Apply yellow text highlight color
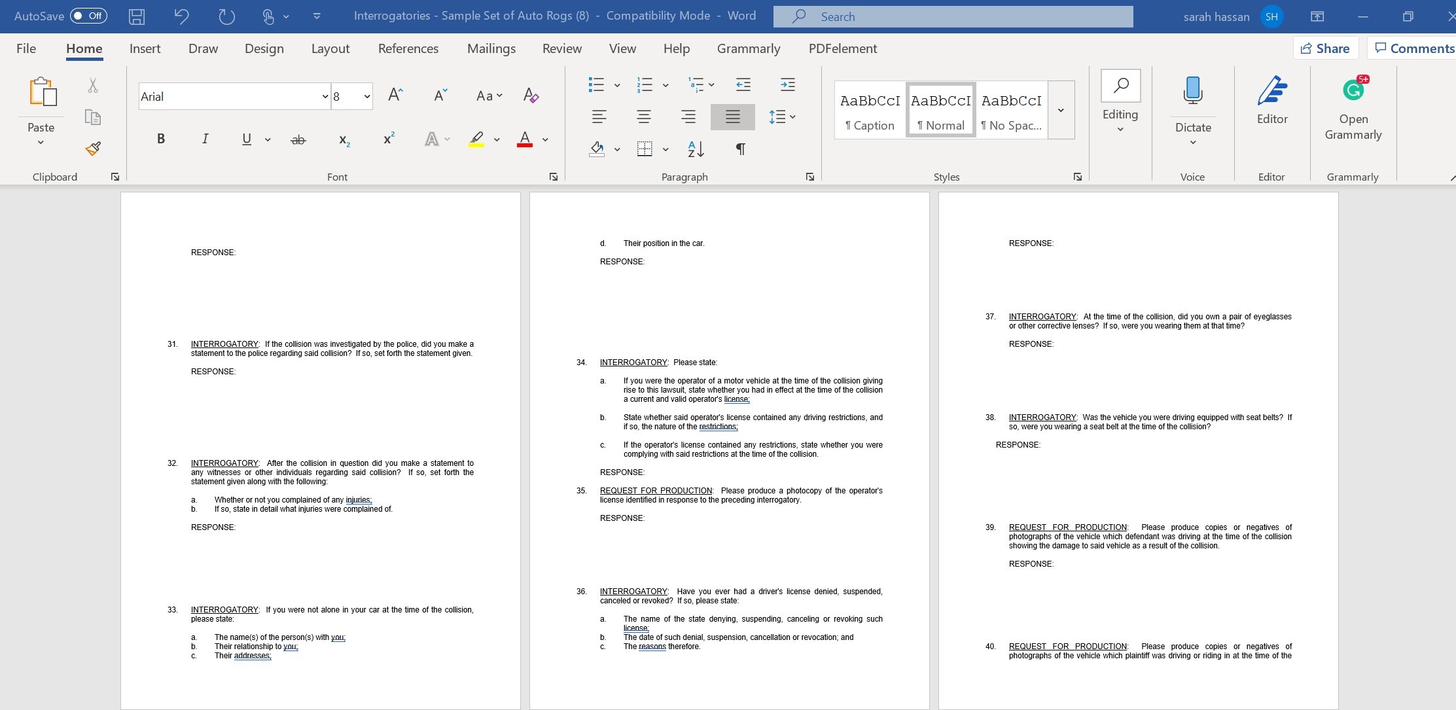The image size is (1456, 710). click(x=476, y=139)
